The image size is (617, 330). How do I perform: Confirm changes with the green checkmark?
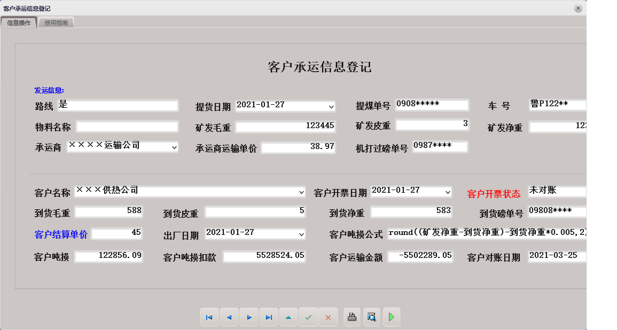point(308,317)
